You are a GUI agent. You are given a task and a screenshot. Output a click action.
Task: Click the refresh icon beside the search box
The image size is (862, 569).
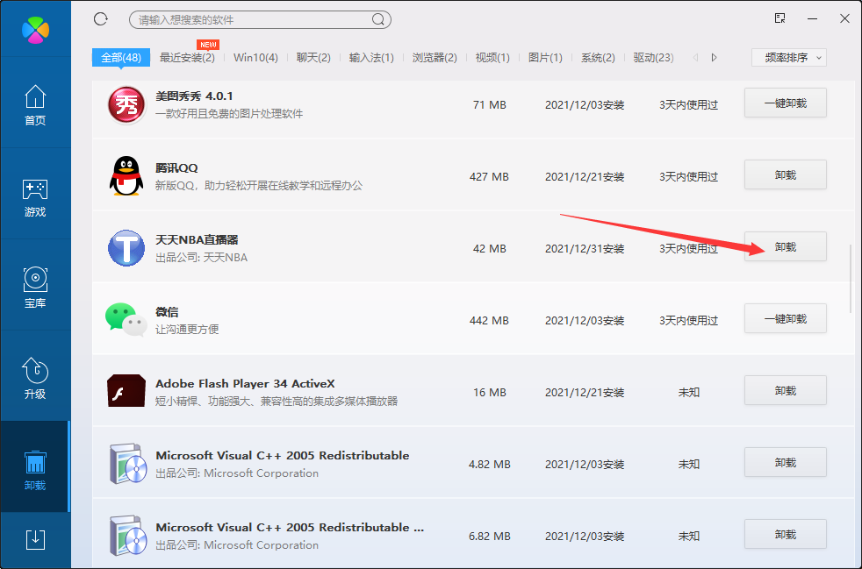[x=101, y=19]
